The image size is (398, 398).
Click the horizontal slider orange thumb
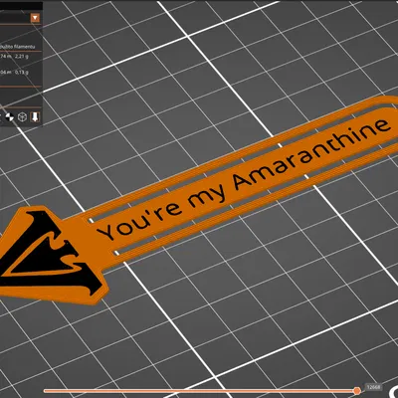coord(357,391)
